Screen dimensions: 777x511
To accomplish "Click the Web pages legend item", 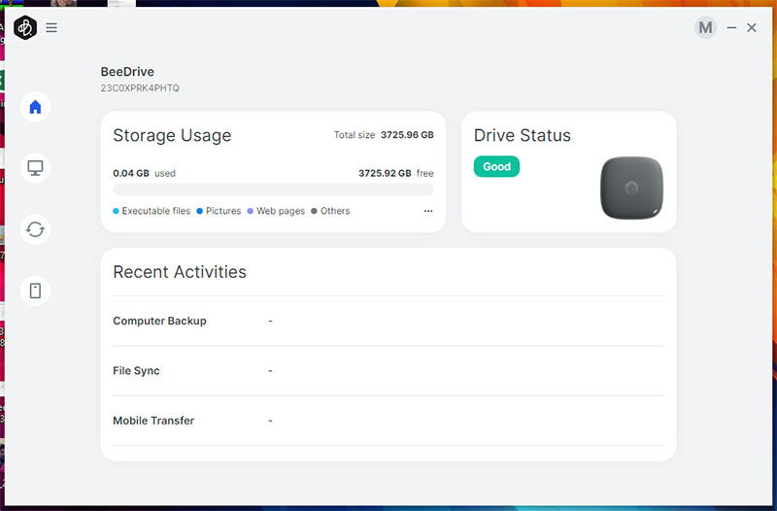I will coord(280,211).
